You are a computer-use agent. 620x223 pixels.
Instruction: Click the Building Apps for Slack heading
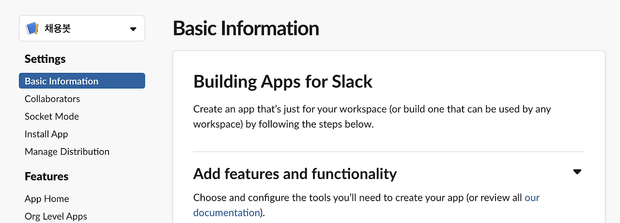283,81
